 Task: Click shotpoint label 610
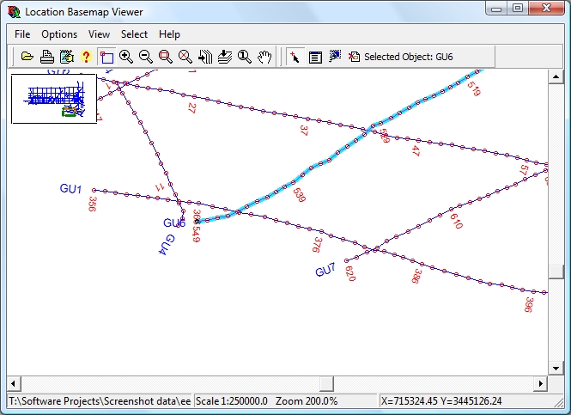pyautogui.click(x=456, y=221)
